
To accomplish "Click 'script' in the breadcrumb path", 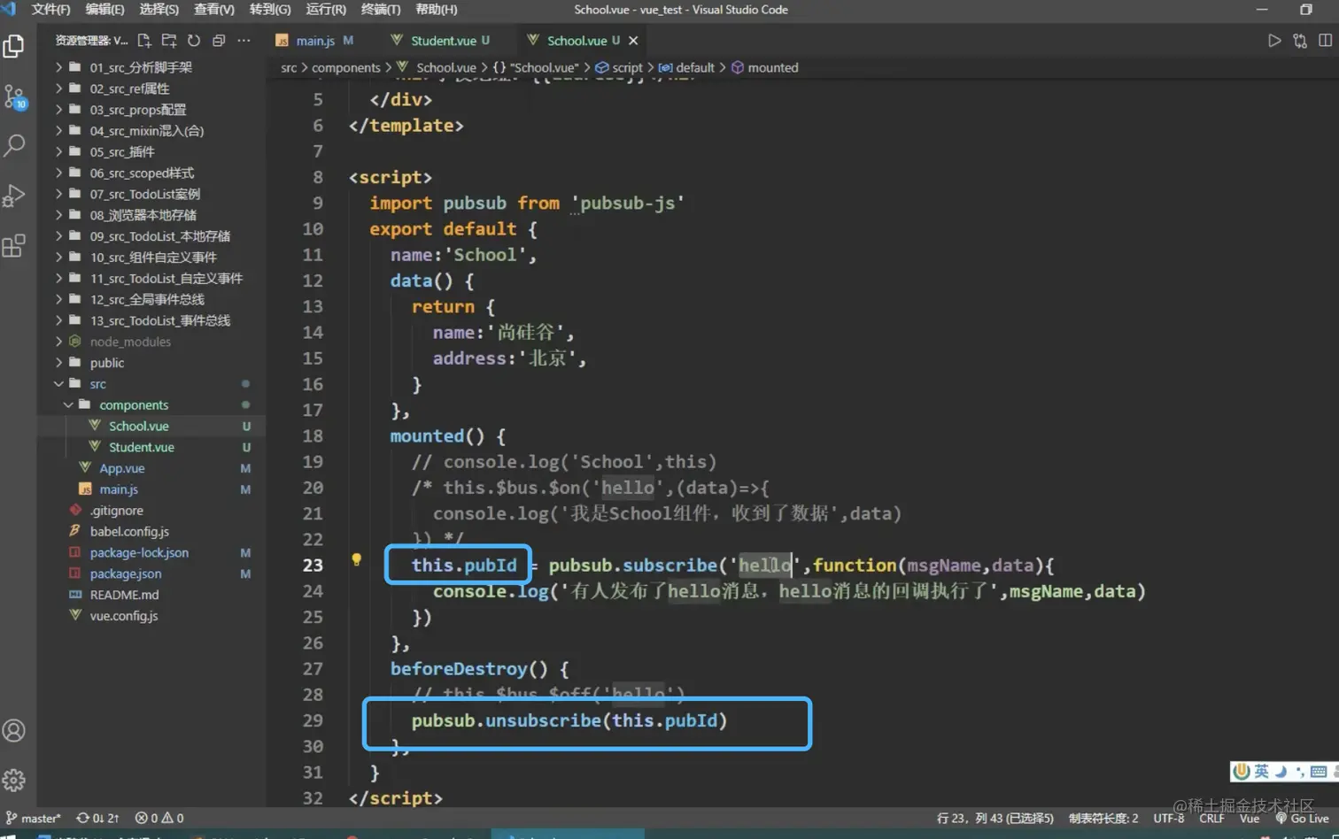I will [627, 67].
